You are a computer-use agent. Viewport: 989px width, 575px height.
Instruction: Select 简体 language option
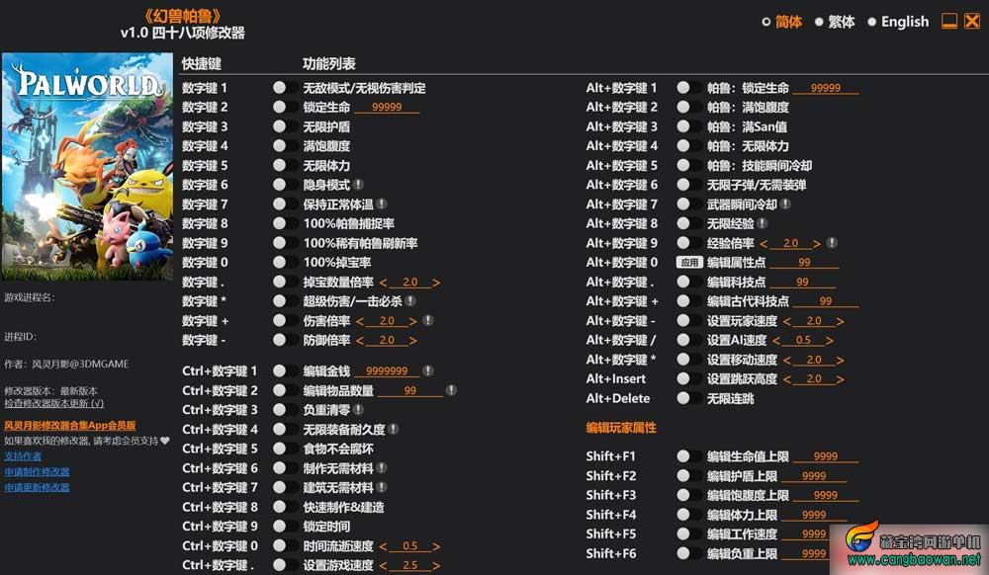(x=782, y=22)
